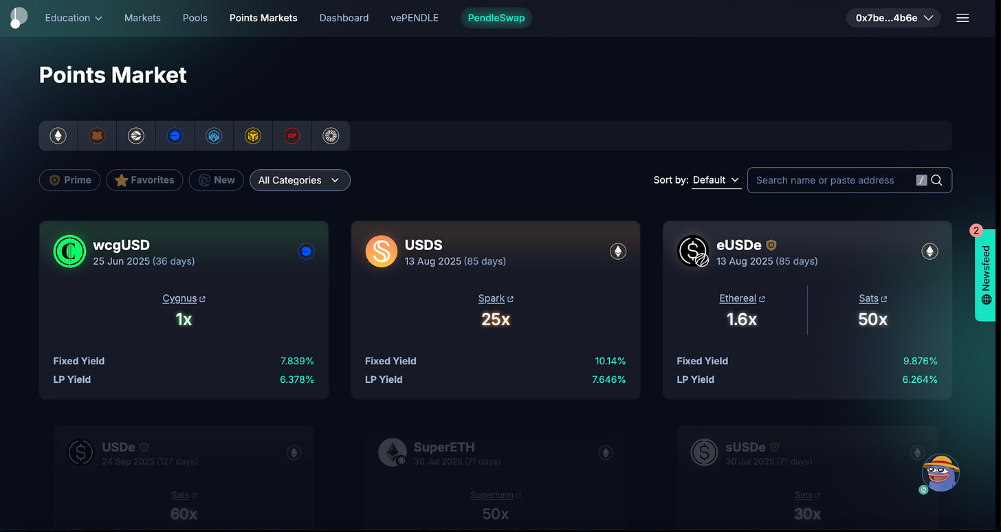Click the 7.646% LP Yield value

point(608,379)
